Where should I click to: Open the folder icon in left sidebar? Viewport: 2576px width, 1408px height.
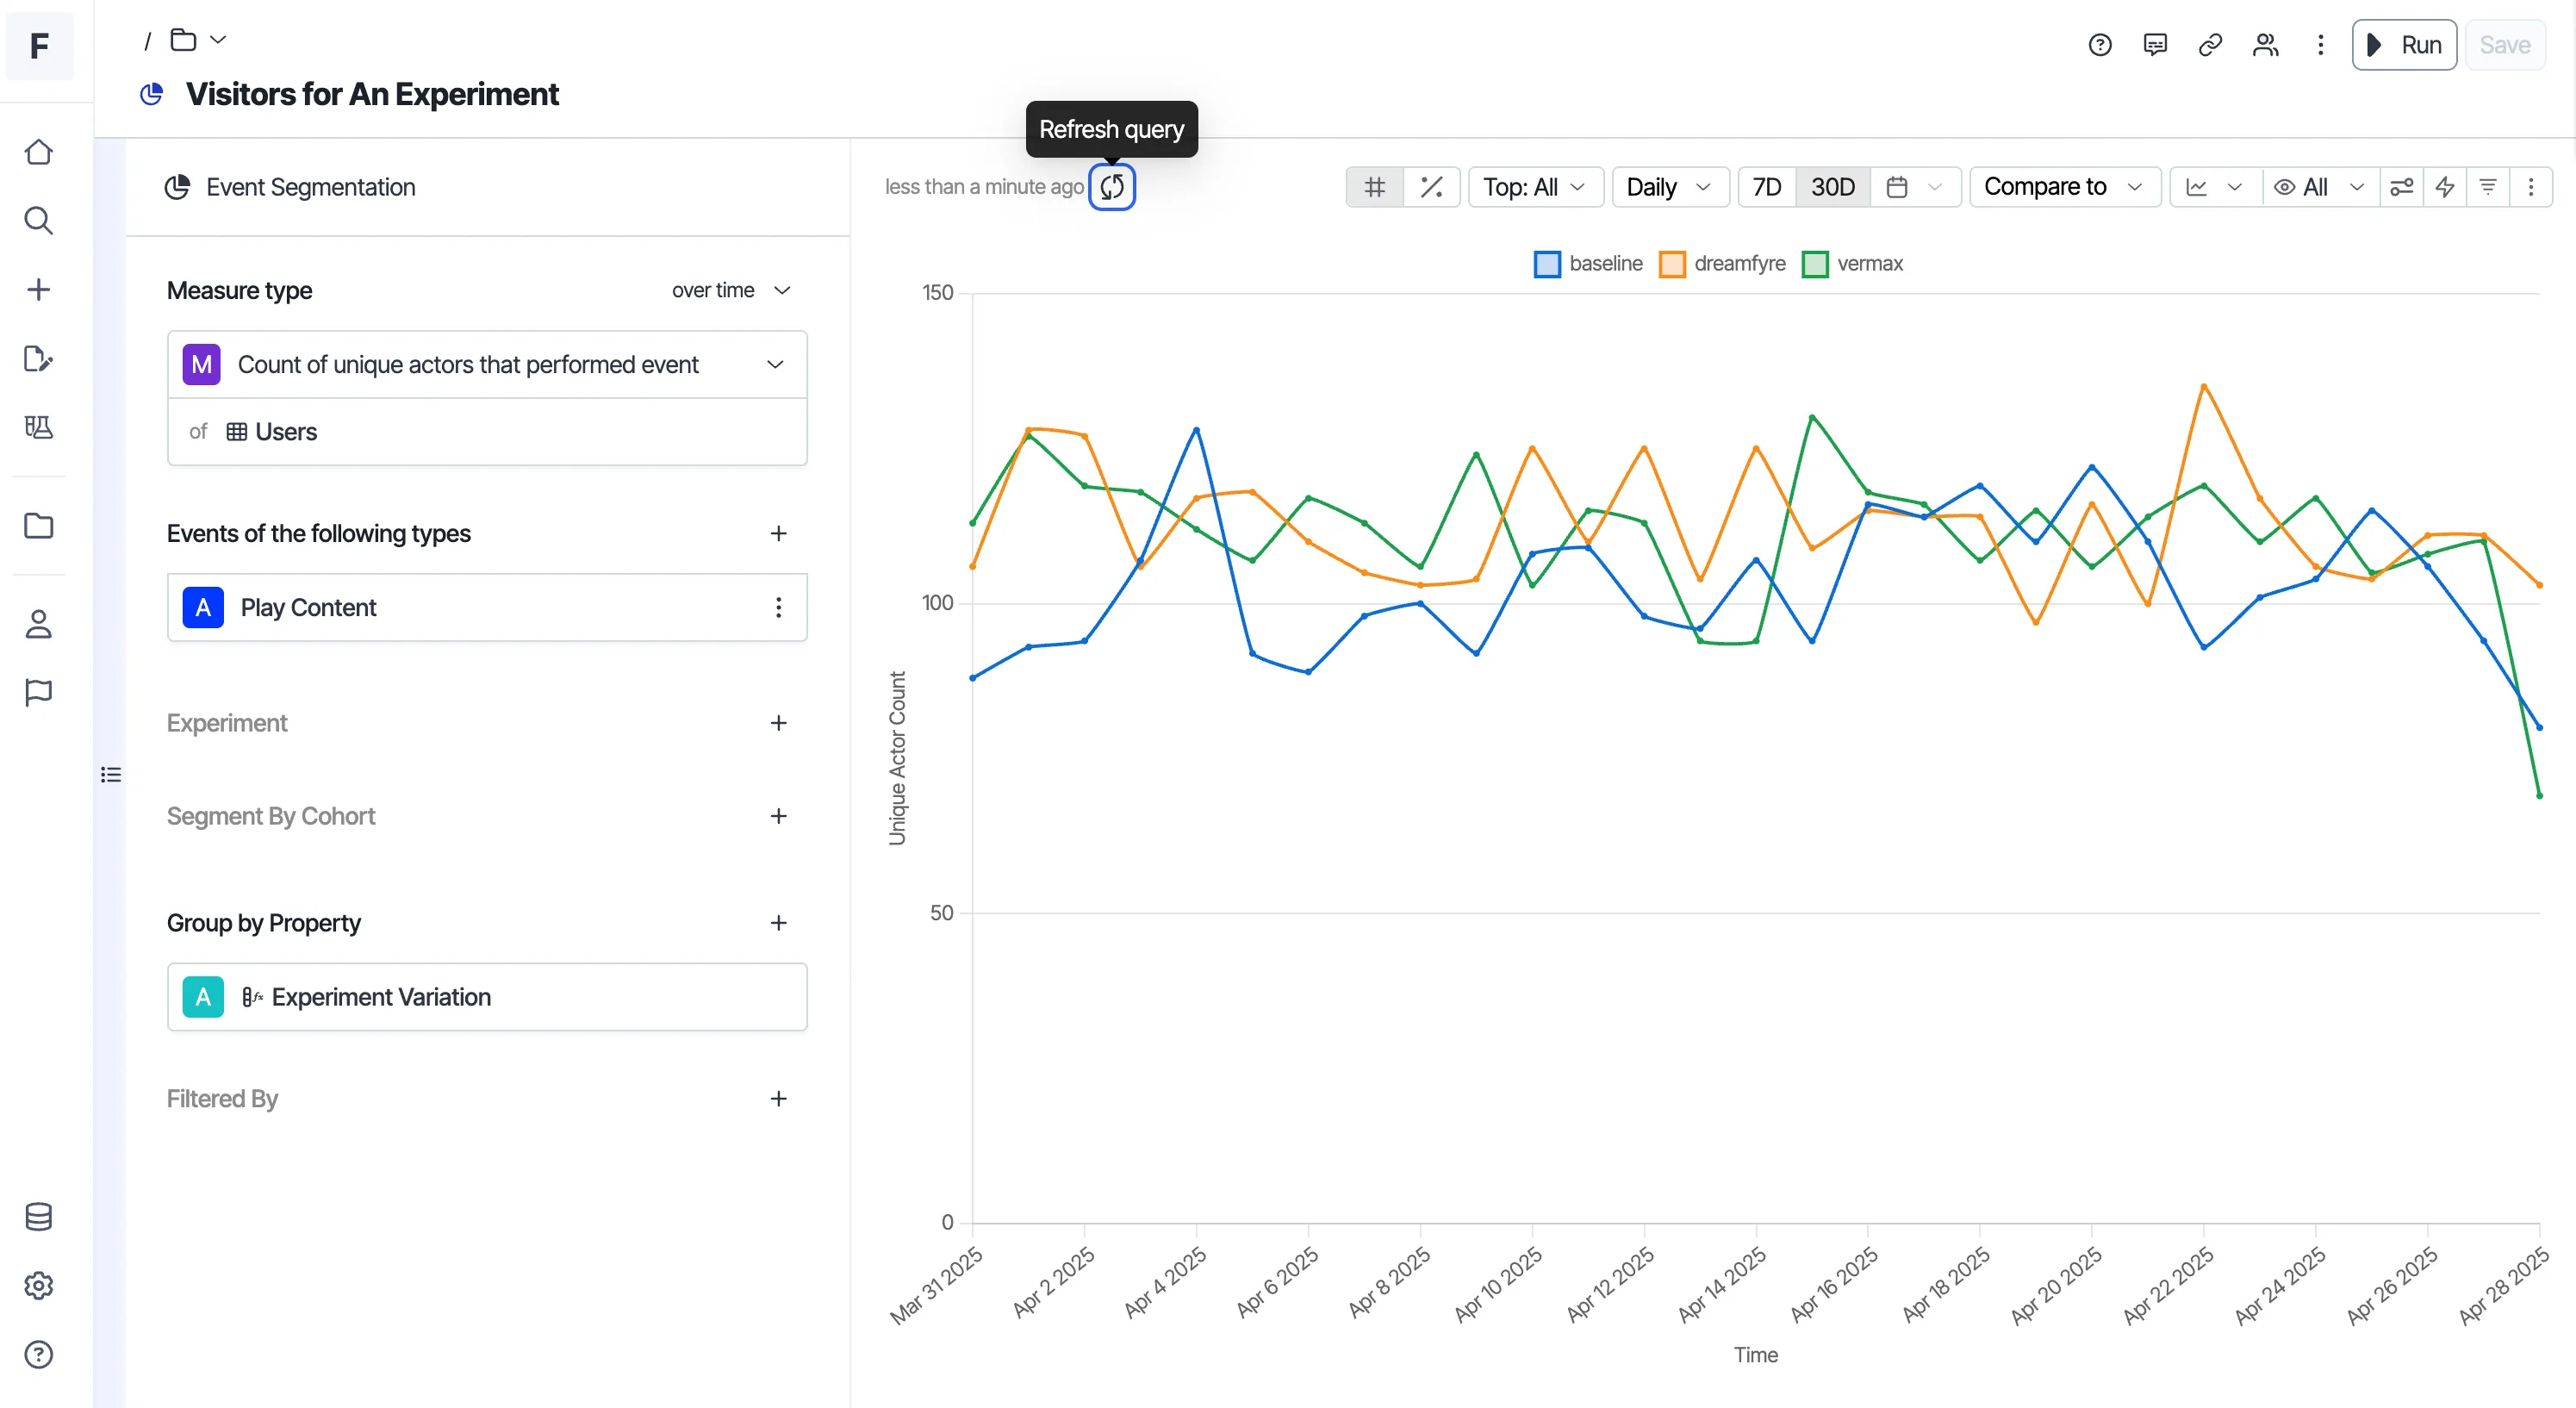39,525
